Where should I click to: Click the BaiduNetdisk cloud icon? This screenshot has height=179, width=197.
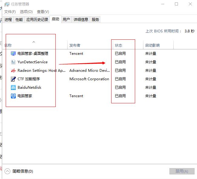(x=13, y=88)
